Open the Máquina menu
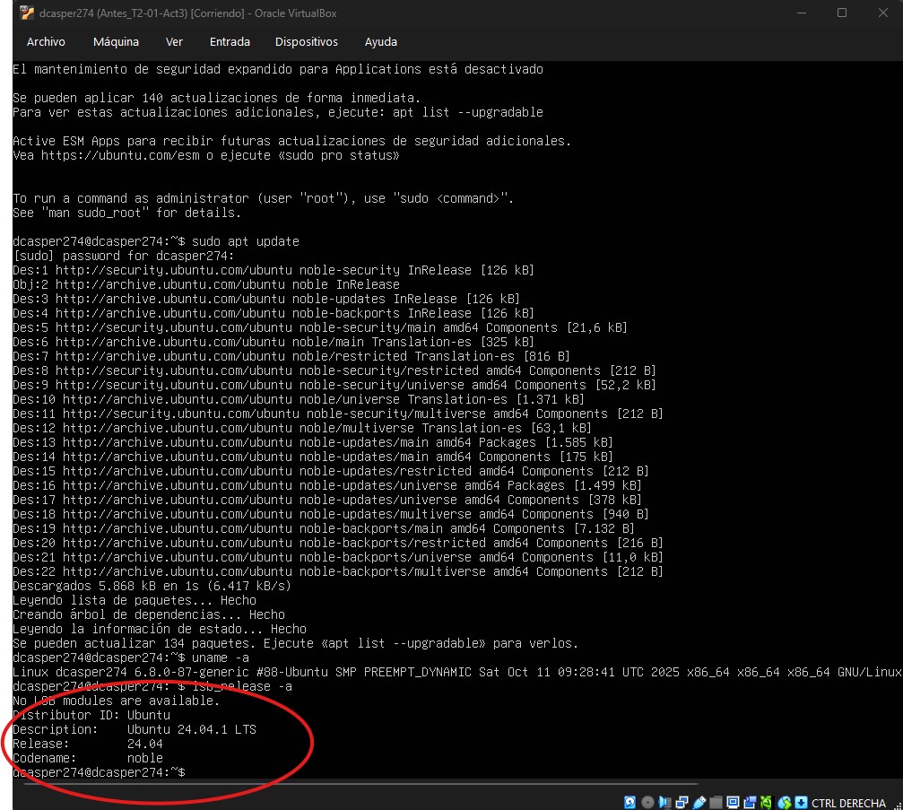Image resolution: width=903 pixels, height=810 pixels. [116, 42]
